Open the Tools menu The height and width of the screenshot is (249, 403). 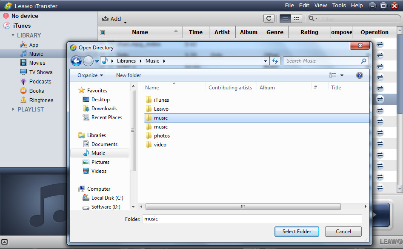point(339,6)
